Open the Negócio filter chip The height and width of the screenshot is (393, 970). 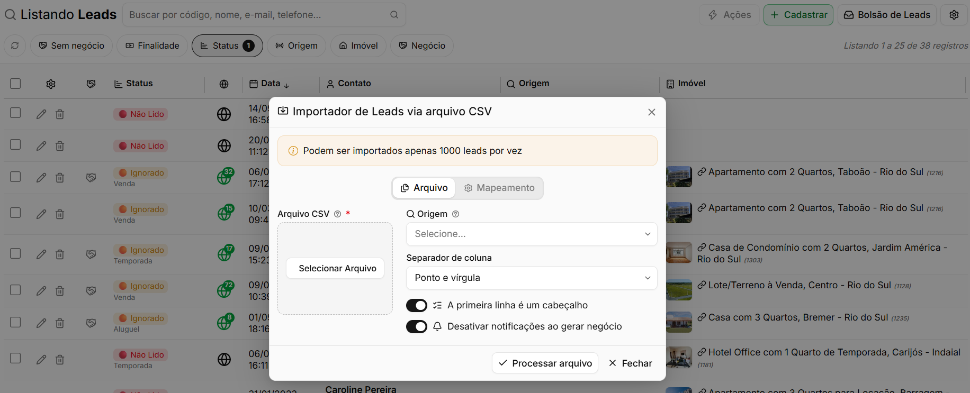(422, 45)
